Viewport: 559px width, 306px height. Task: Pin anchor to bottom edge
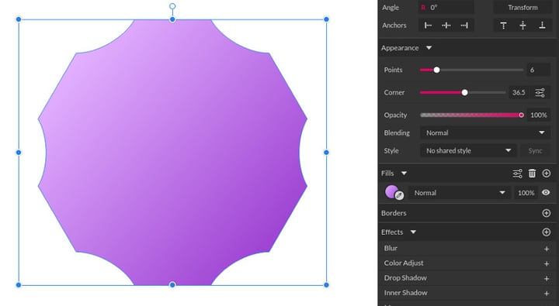(x=542, y=26)
